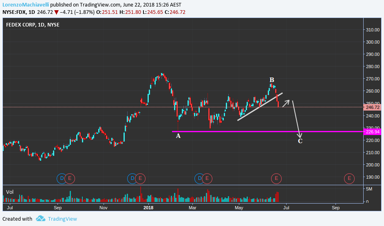Click the 290.00 price axis label

coord(373,54)
